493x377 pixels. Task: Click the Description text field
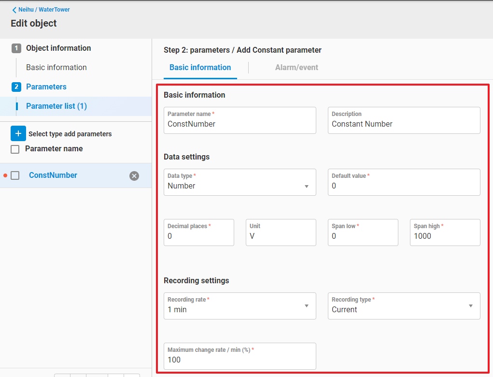click(x=404, y=124)
